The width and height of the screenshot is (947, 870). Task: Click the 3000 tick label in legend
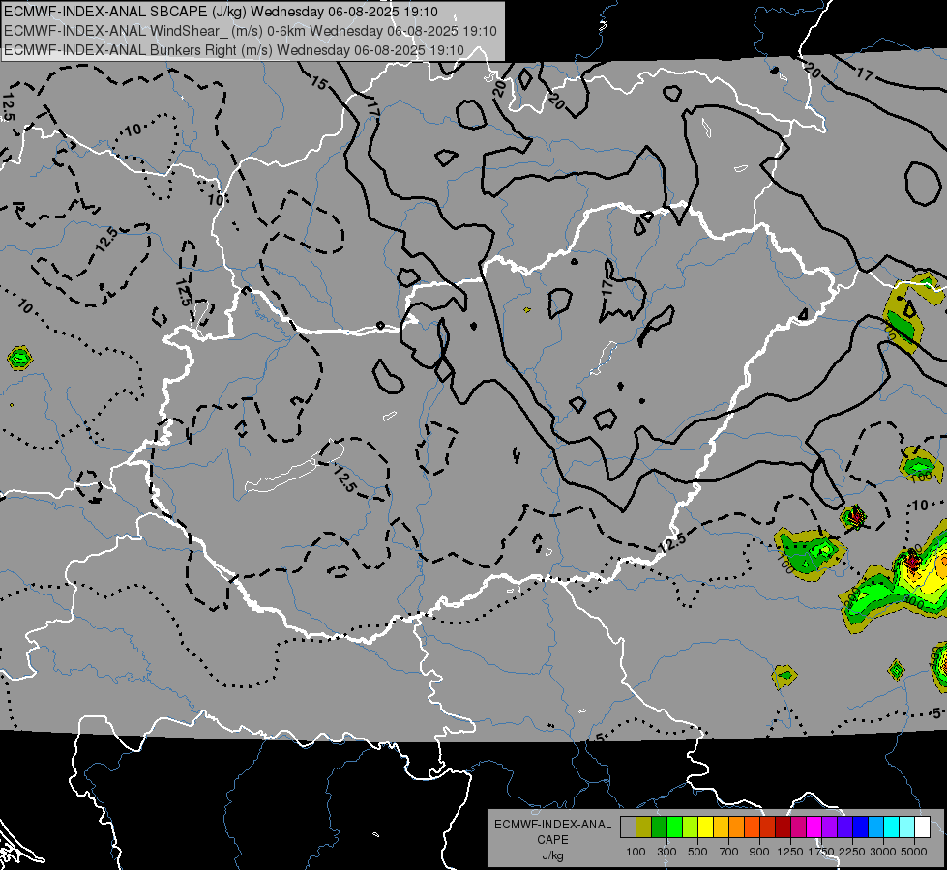coord(883,852)
